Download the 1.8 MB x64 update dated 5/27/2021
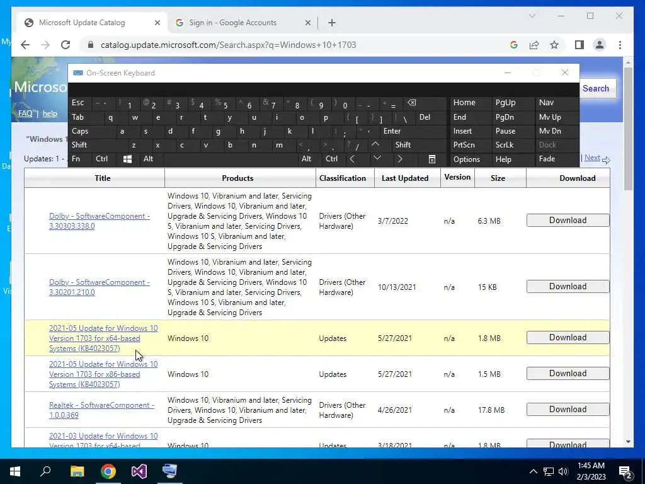 (568, 338)
